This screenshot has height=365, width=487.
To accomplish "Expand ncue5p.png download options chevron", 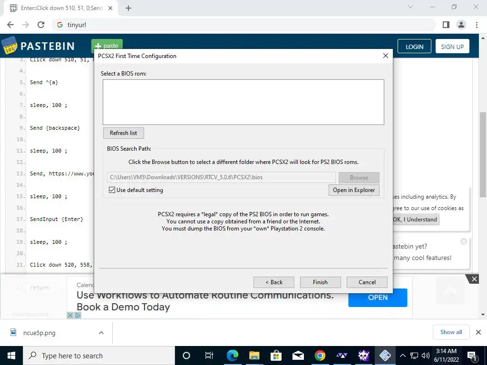I will coord(101,333).
